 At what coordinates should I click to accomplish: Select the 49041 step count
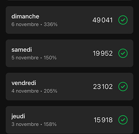tap(103, 20)
